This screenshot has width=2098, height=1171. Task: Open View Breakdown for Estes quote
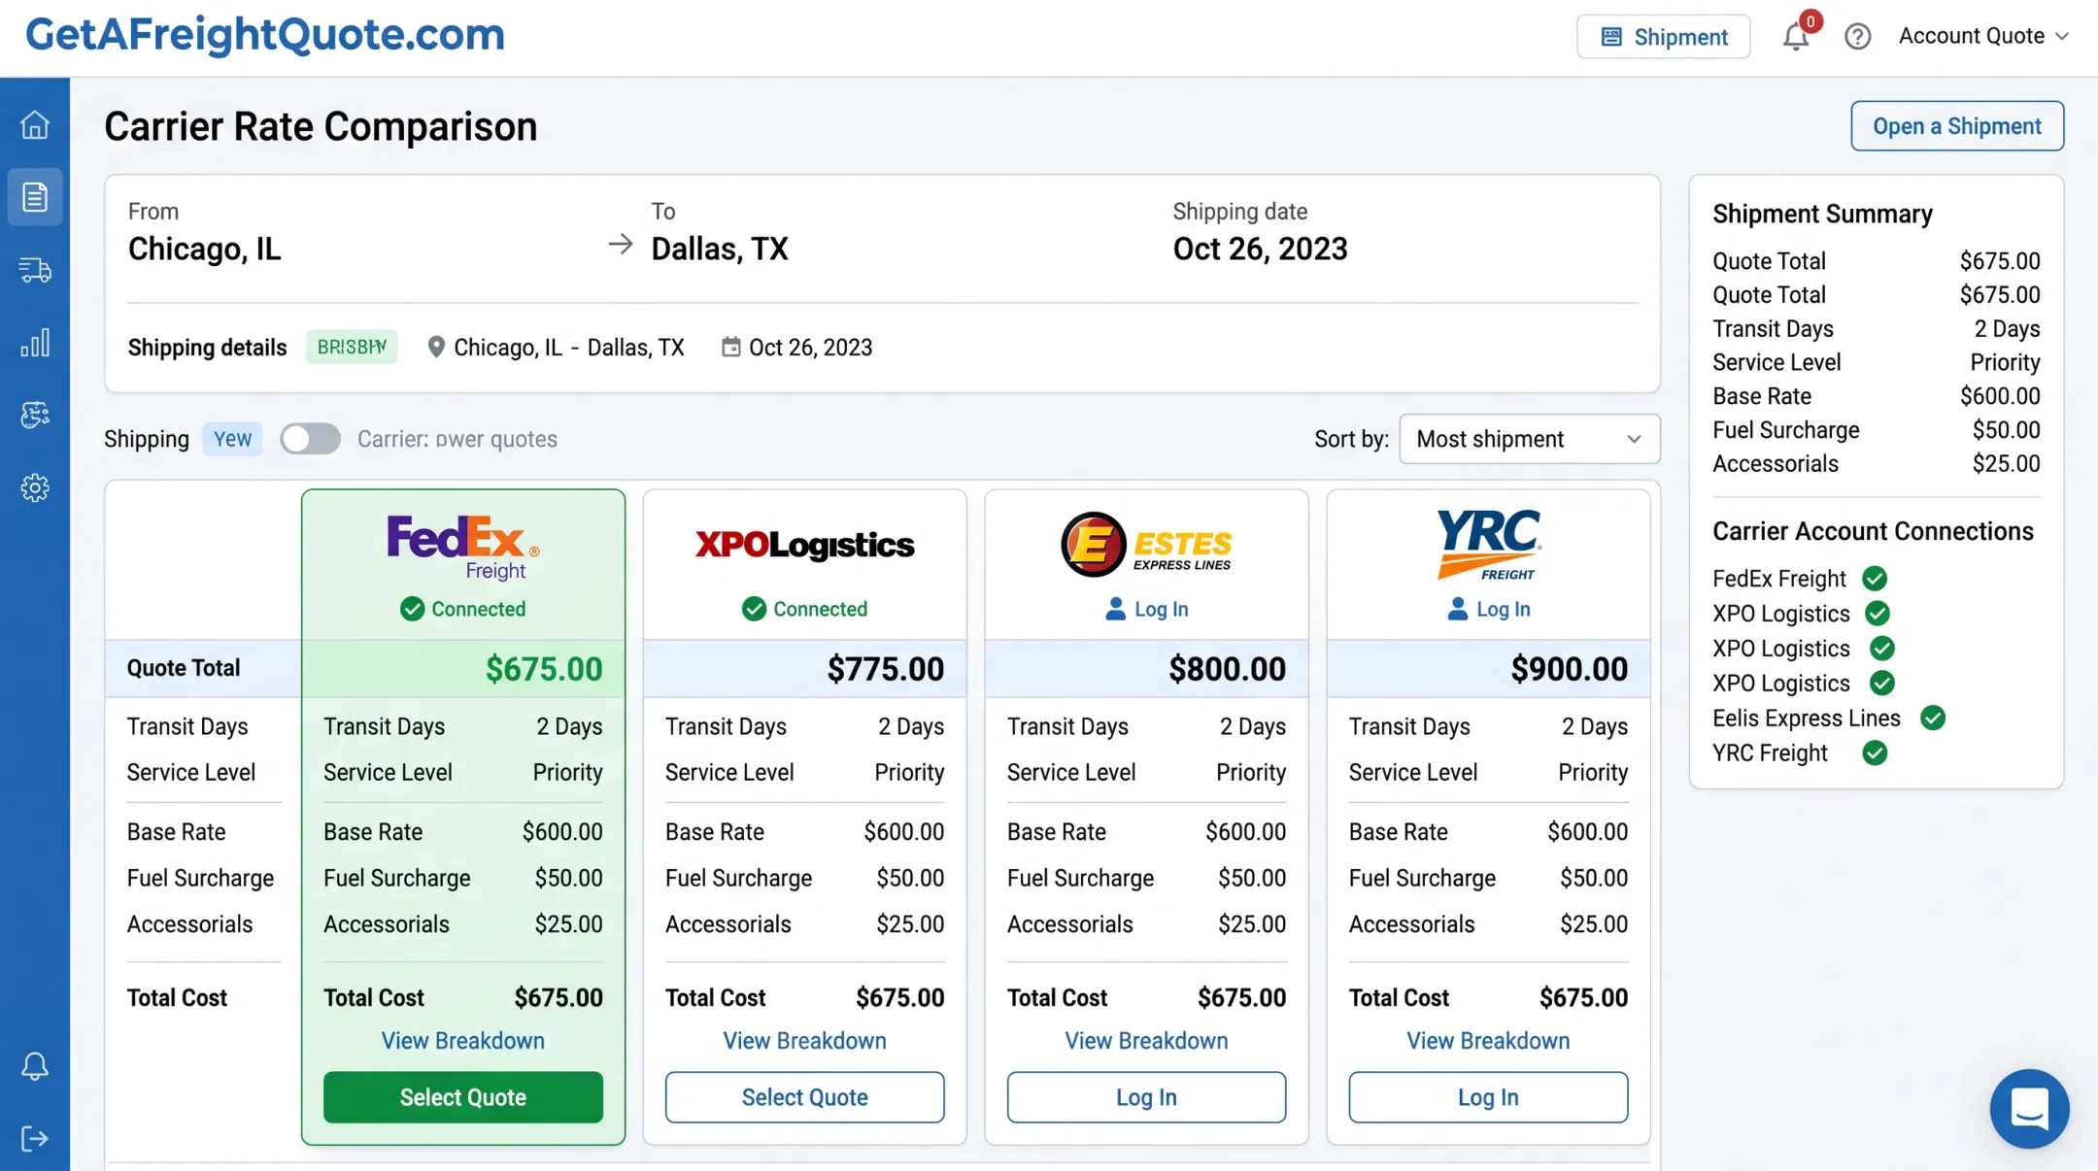click(x=1146, y=1041)
